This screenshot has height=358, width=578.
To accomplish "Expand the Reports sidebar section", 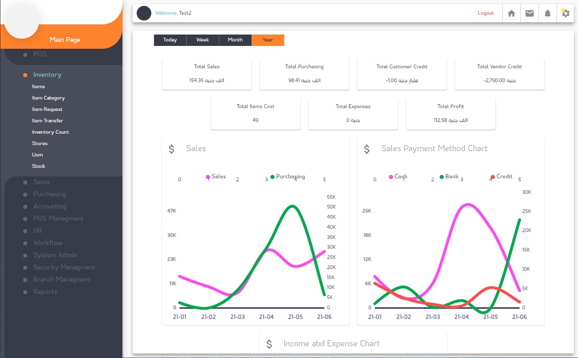I will point(45,292).
